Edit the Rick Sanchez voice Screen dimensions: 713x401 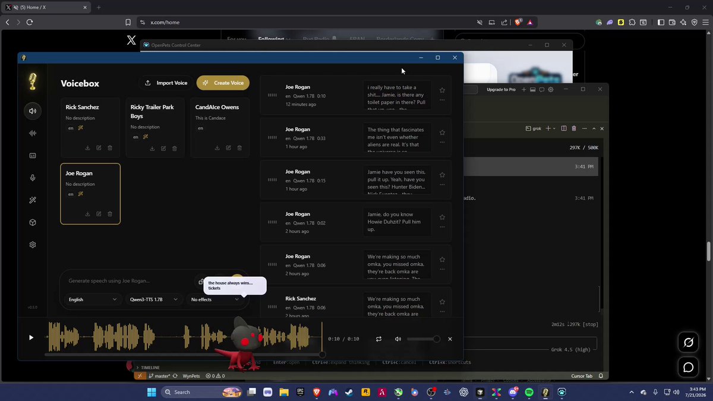[99, 148]
